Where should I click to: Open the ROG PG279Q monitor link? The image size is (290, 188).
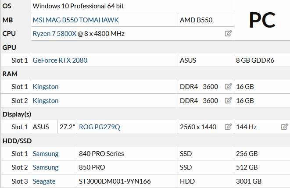(x=99, y=127)
